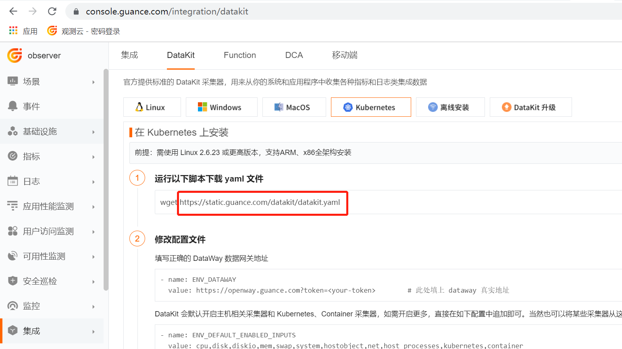Click the openway.guance.com value line

click(x=272, y=290)
